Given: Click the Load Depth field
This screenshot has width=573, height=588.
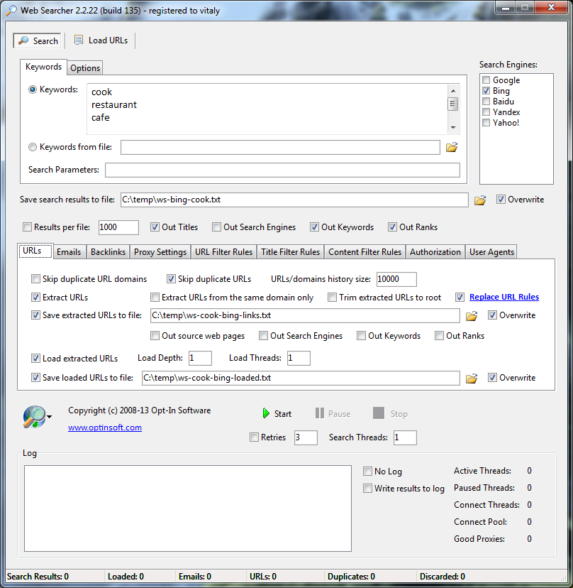Looking at the screenshot, I should [200, 358].
